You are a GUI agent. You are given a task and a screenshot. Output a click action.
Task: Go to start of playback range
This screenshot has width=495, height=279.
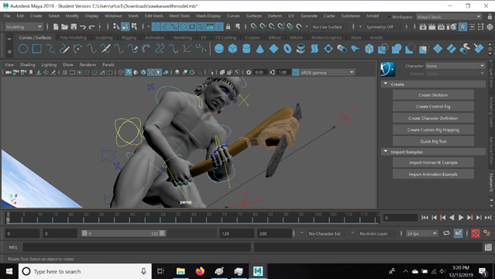[425, 217]
